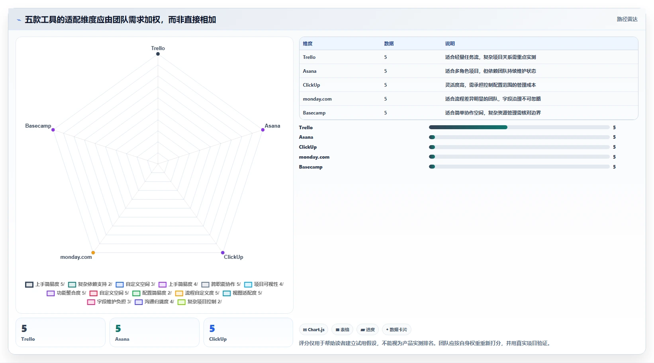
Task: Toggle the dark 上手简易度 5/ legend item
Action: (45, 284)
